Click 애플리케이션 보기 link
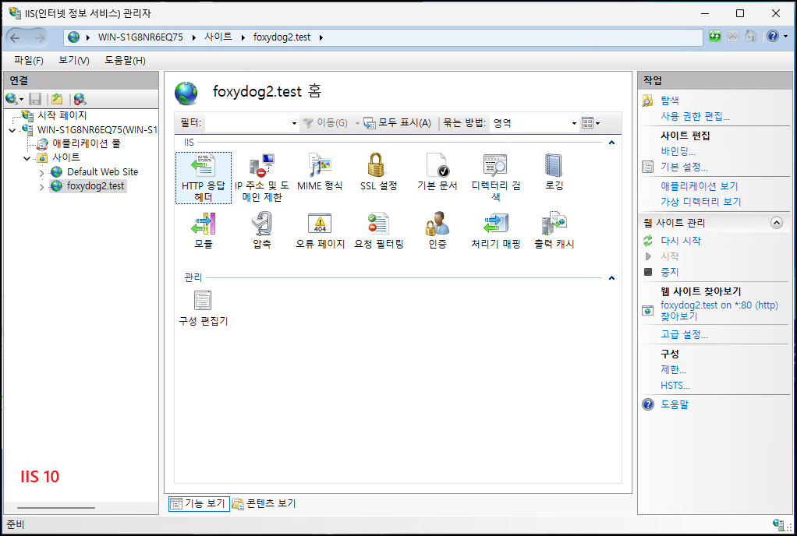Screen dimensions: 797x536 tap(699, 186)
